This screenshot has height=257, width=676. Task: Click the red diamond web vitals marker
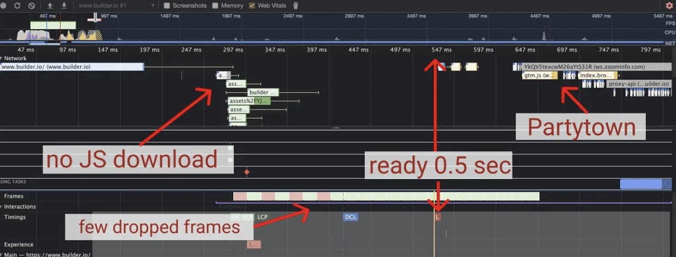[x=246, y=172]
